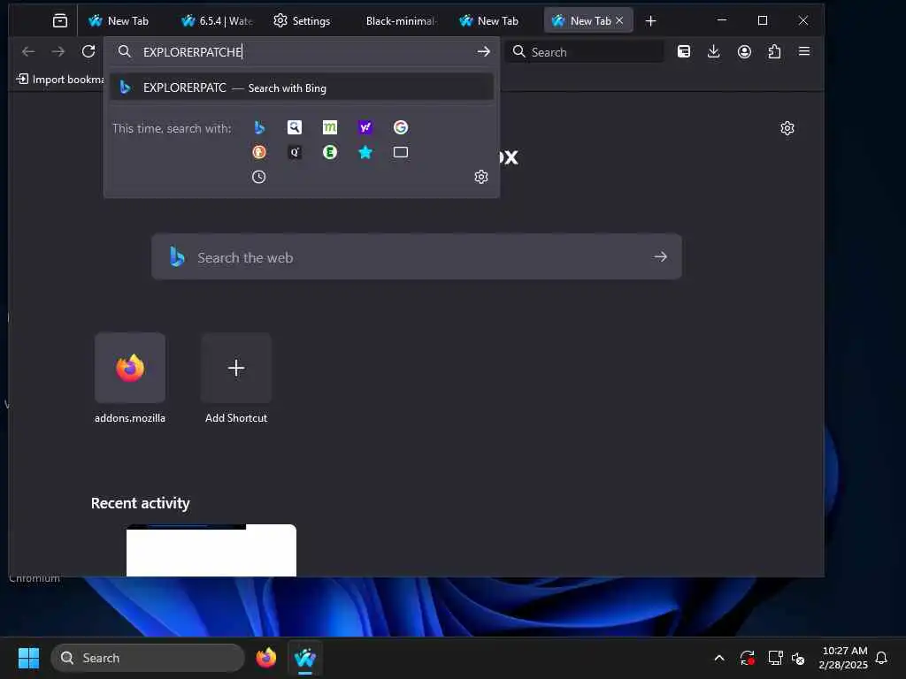Click the Search the web field
The height and width of the screenshot is (679, 906).
(416, 257)
